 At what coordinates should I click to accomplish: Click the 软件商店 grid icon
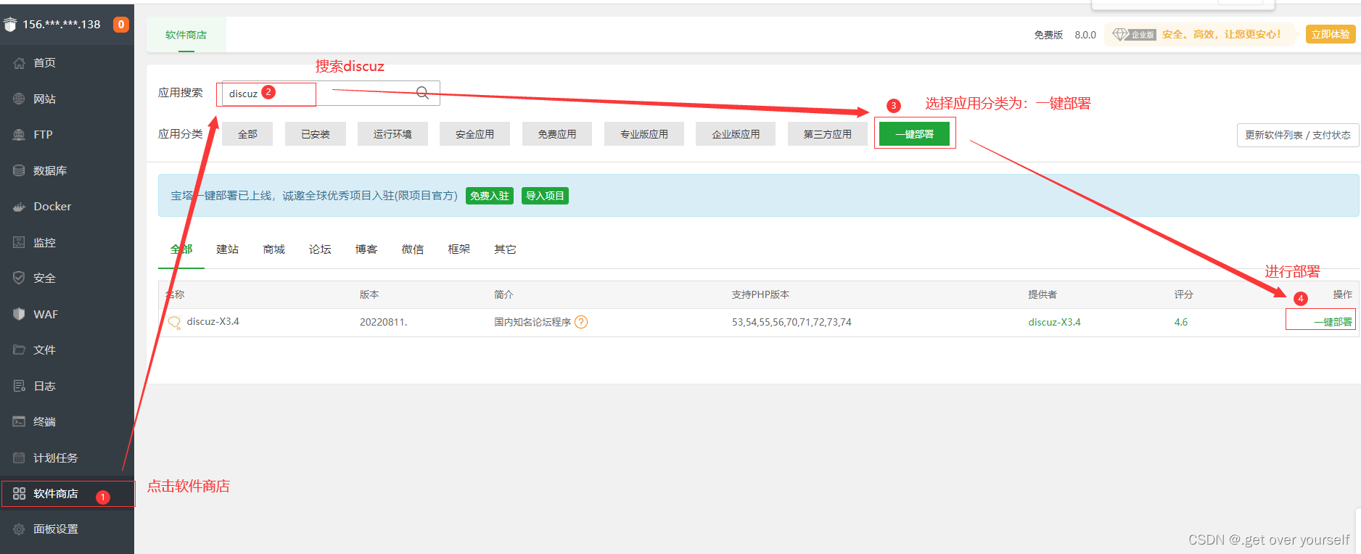click(19, 494)
